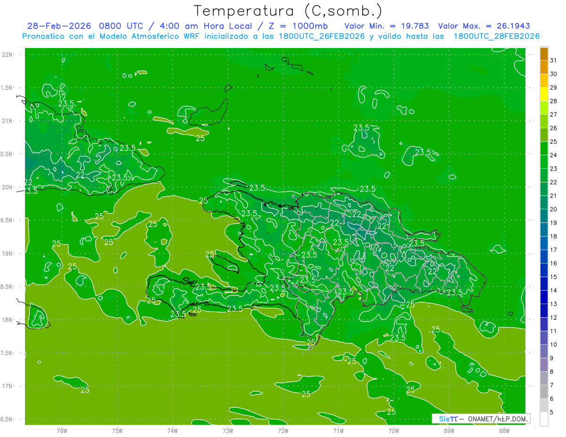The height and width of the screenshot is (437, 566).
Task: Click the 'Valor Min. = 19.783' readout
Action: coord(387,26)
